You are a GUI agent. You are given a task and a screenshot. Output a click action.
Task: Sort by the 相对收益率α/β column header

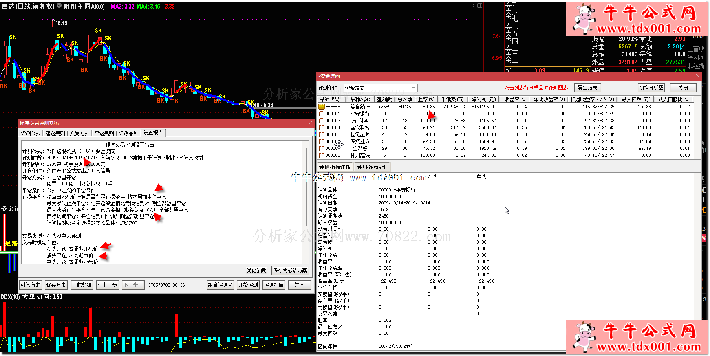pyautogui.click(x=592, y=99)
